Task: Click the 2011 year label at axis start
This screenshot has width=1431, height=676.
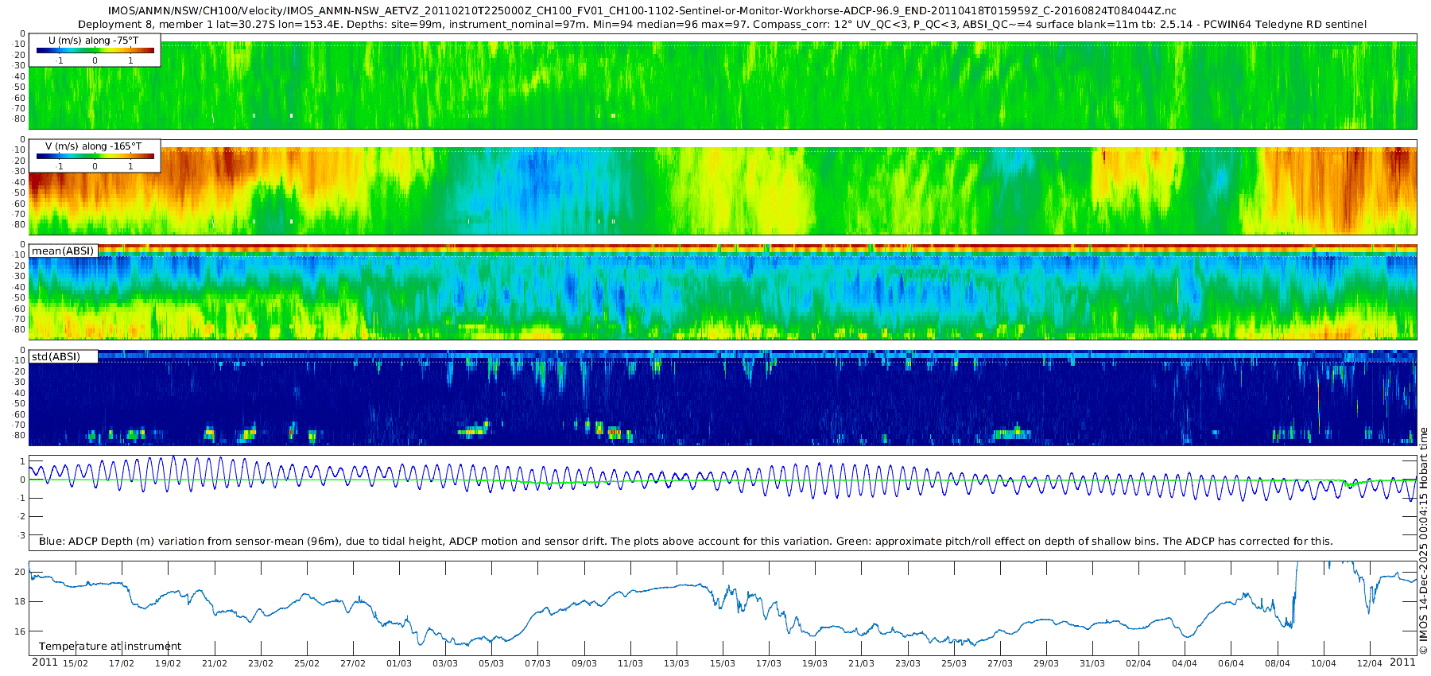Action: click(x=45, y=662)
